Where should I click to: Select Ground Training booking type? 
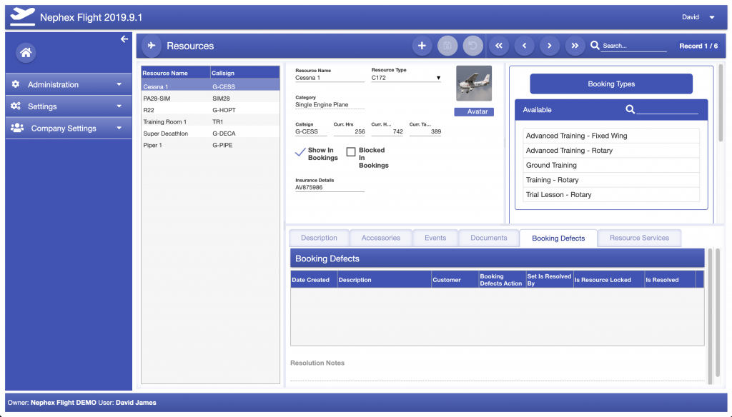611,165
